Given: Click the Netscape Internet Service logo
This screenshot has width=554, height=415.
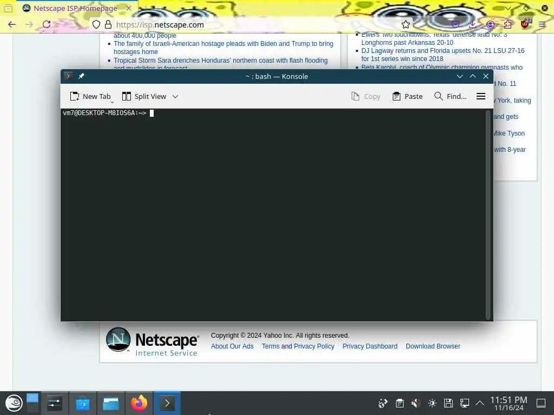Looking at the screenshot, I should click(152, 342).
